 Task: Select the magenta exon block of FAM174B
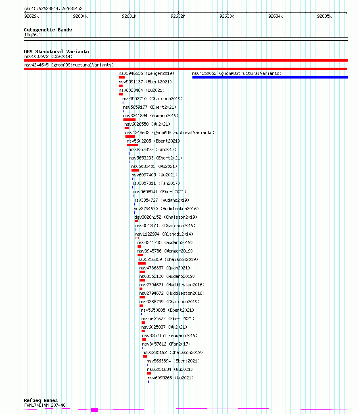point(95,410)
